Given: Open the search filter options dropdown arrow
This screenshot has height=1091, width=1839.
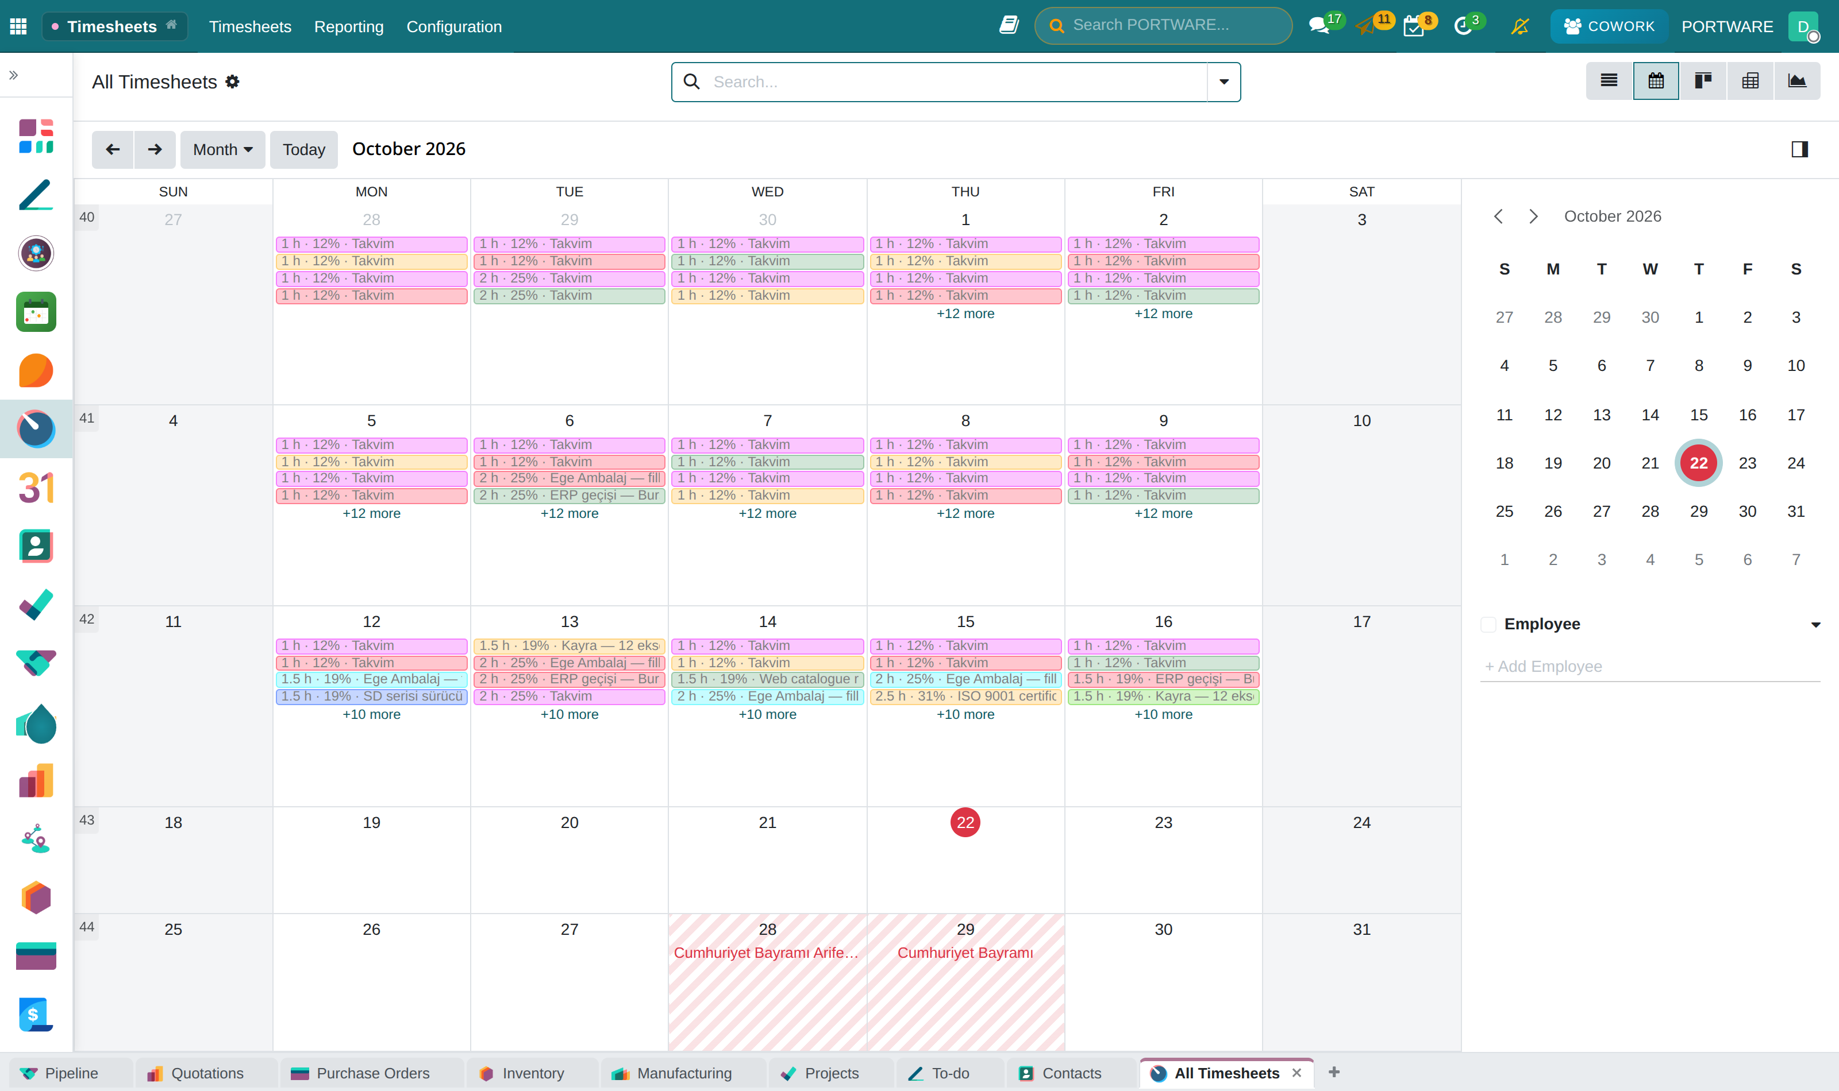Looking at the screenshot, I should point(1224,82).
